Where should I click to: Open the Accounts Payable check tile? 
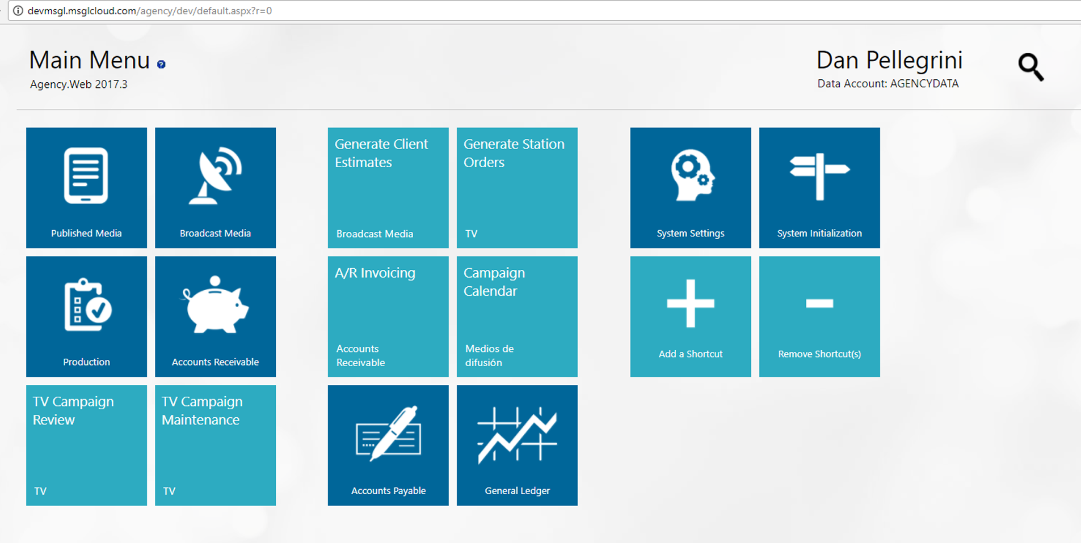(x=388, y=445)
